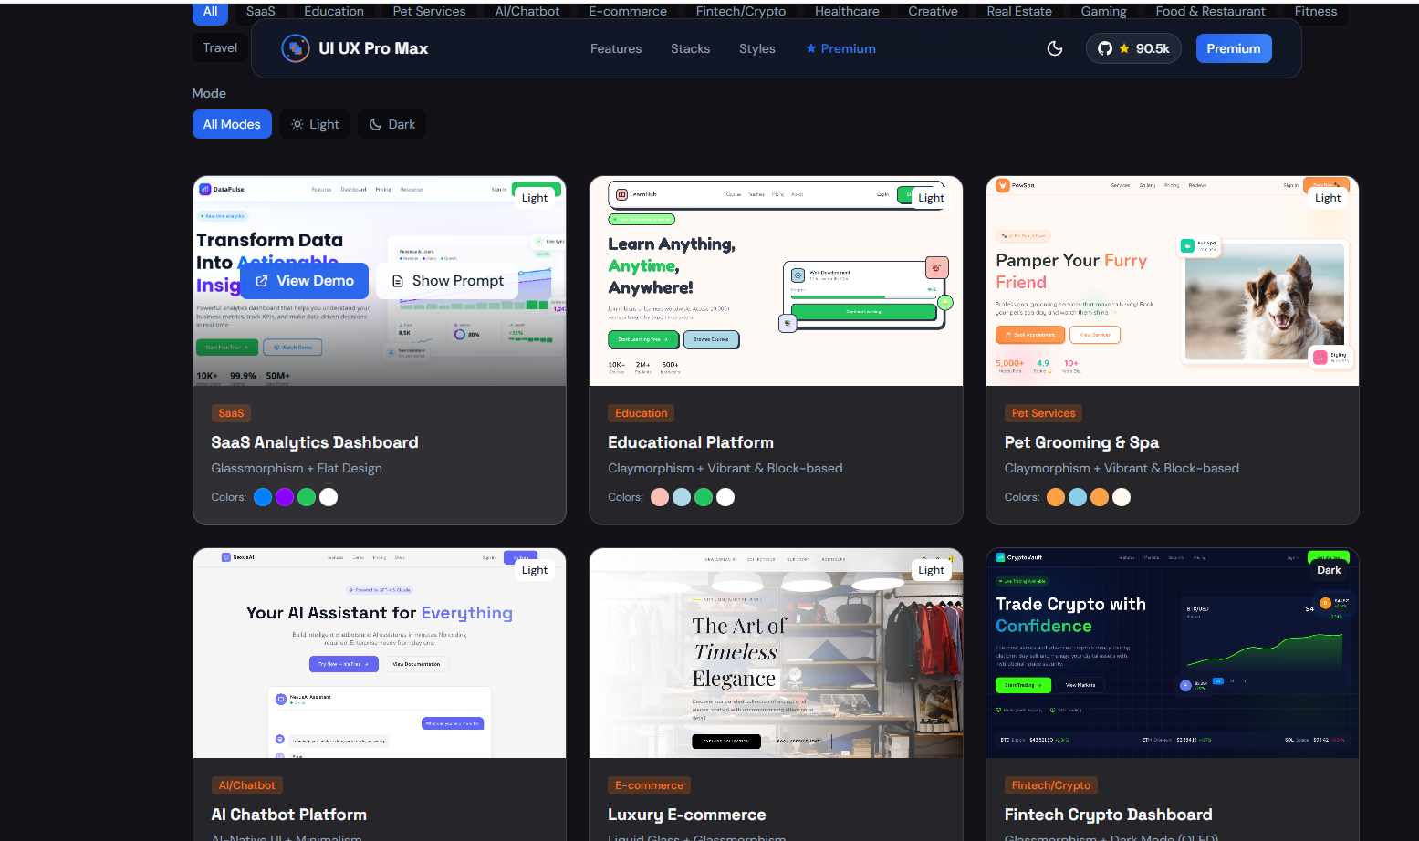Filter by the SaaS category
The image size is (1419, 841).
point(261,12)
